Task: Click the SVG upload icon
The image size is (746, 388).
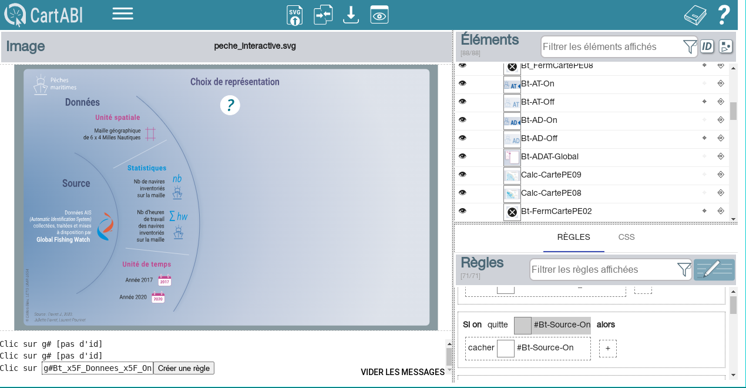Action: [294, 15]
